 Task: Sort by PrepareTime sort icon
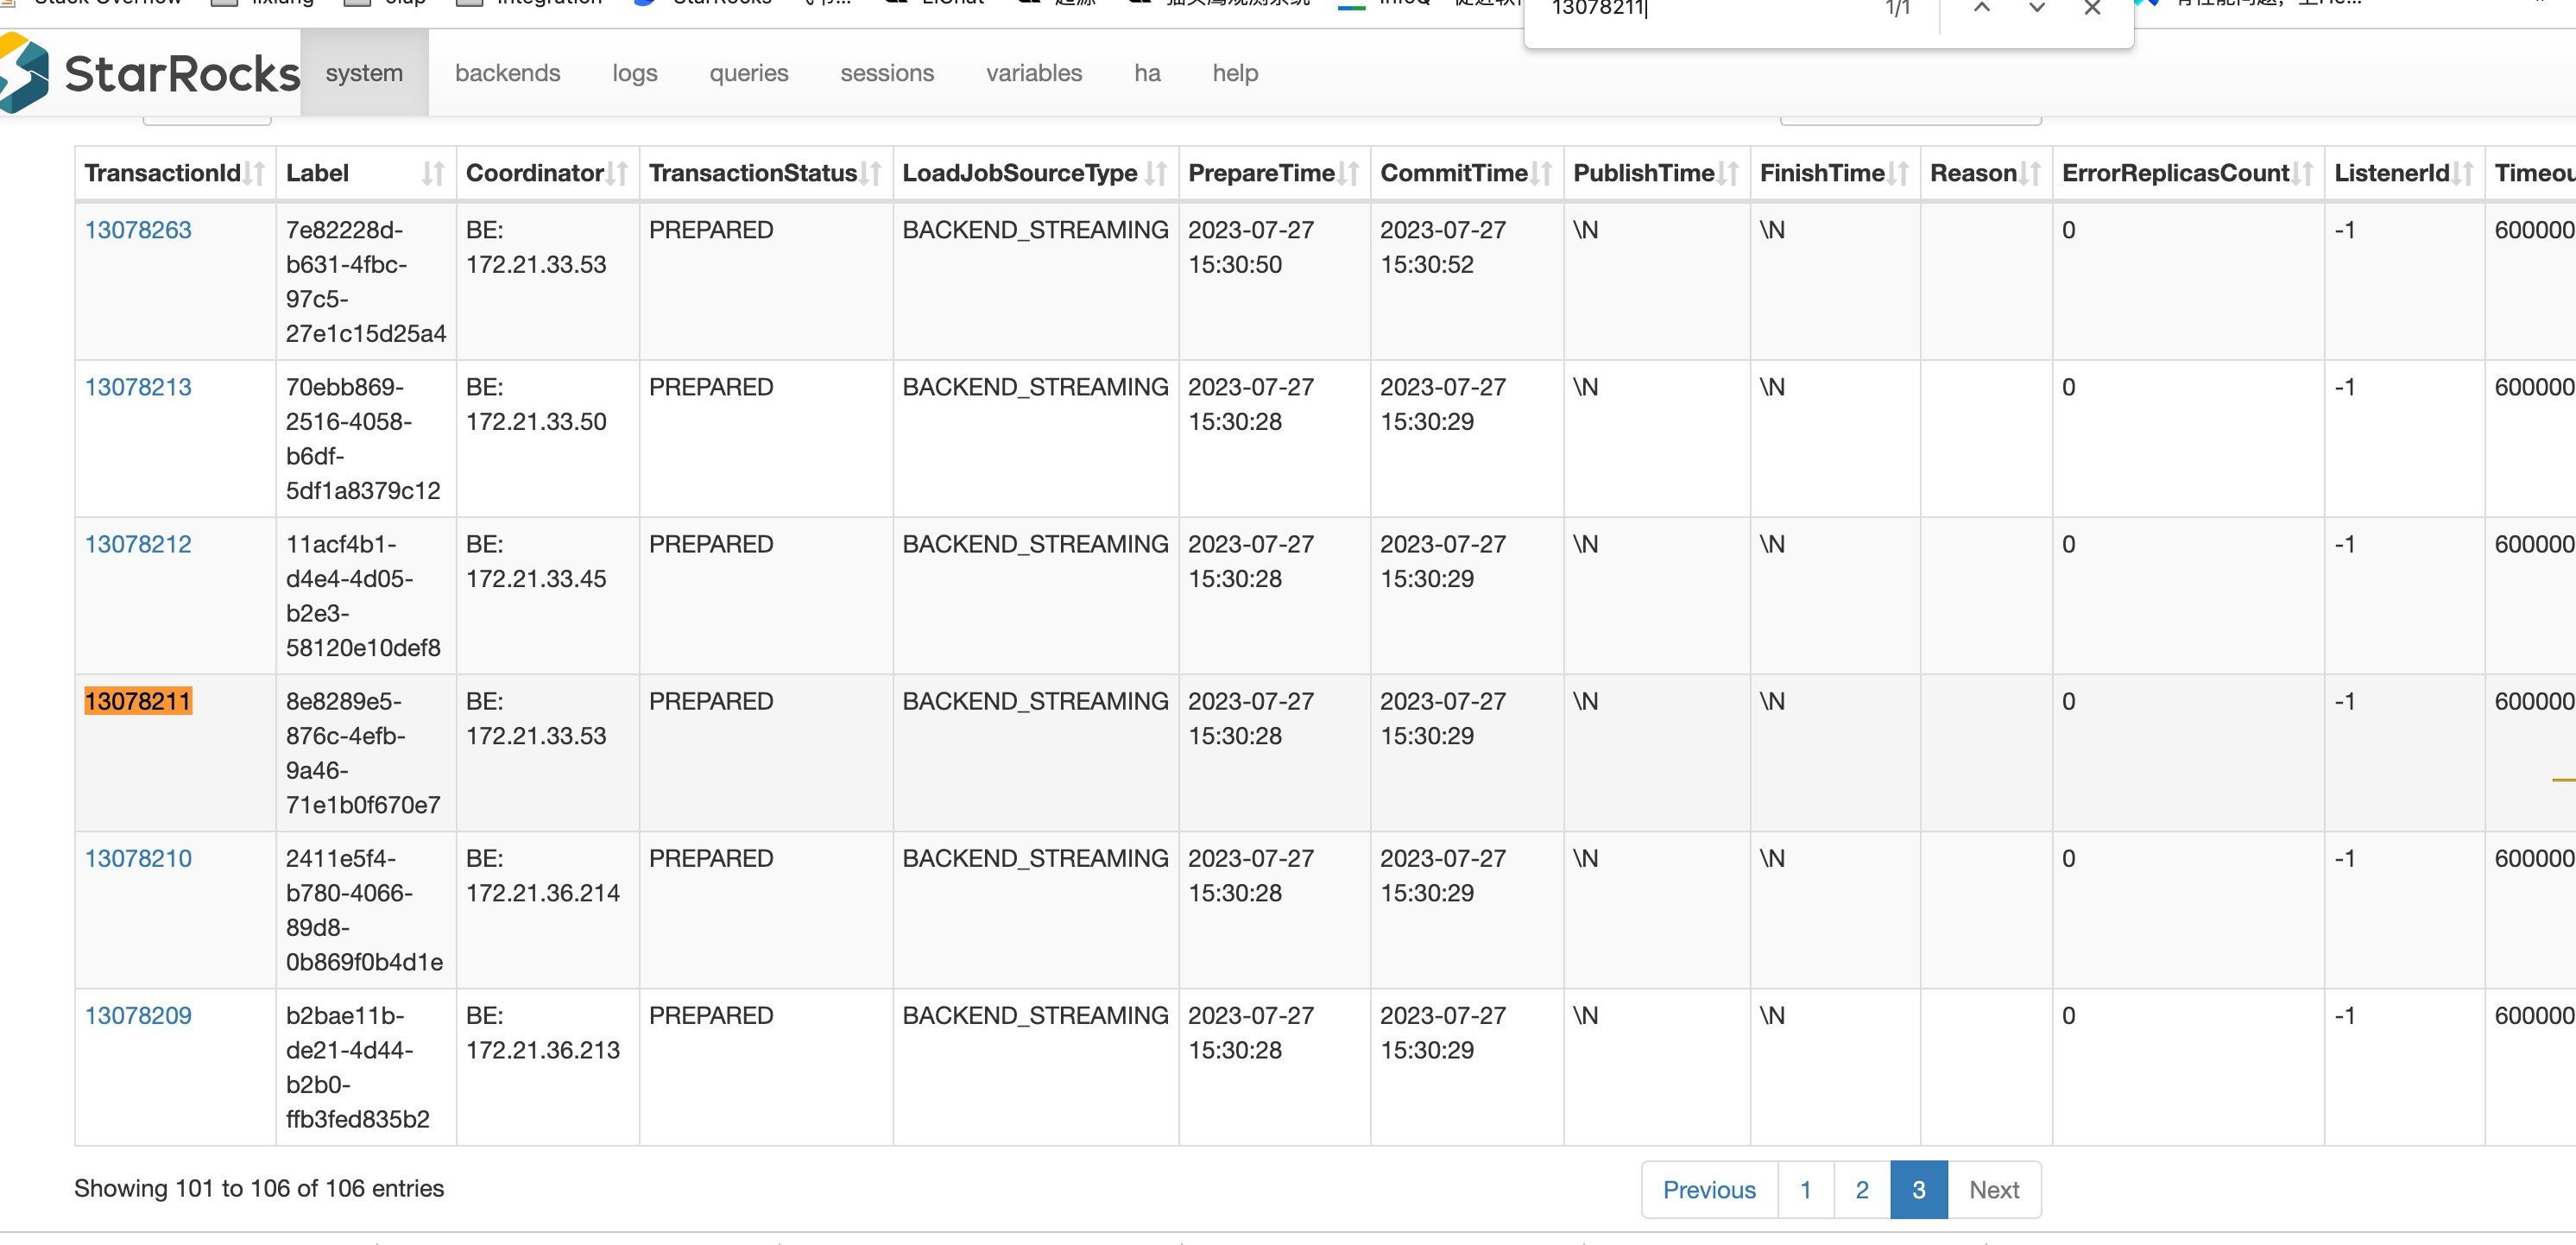pos(1348,174)
